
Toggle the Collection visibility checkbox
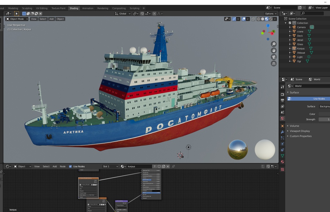tap(290, 23)
